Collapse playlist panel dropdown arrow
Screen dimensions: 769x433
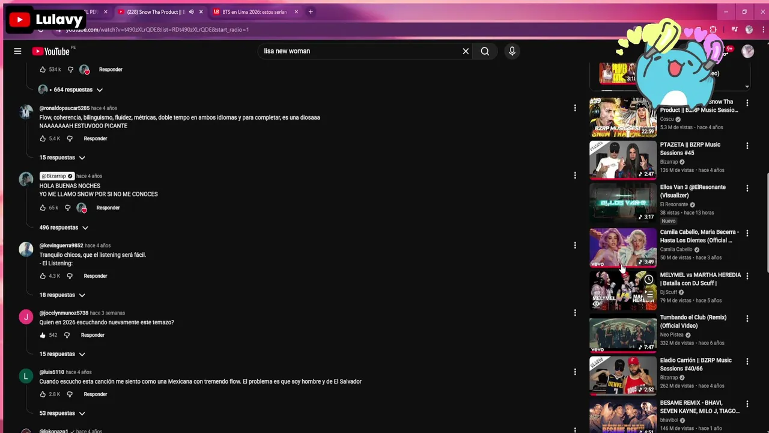(x=747, y=87)
